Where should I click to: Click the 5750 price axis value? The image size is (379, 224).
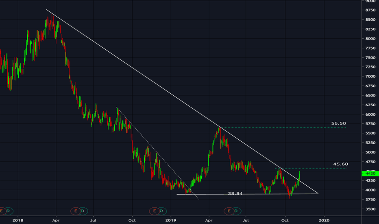click(370, 124)
